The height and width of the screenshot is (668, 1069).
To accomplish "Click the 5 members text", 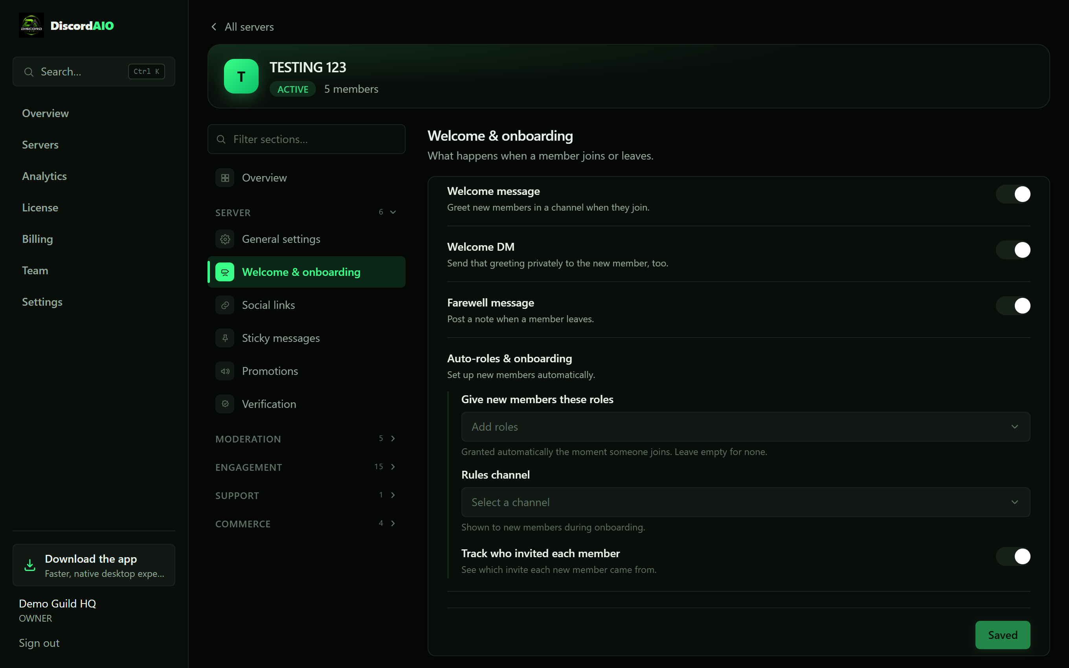I will point(351,89).
